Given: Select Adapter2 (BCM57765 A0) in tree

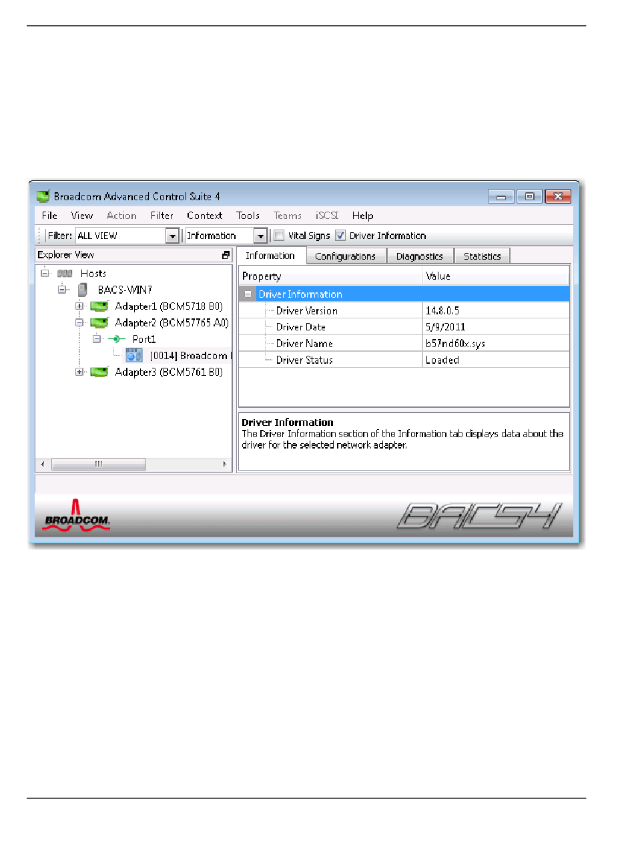Looking at the screenshot, I should [x=172, y=322].
